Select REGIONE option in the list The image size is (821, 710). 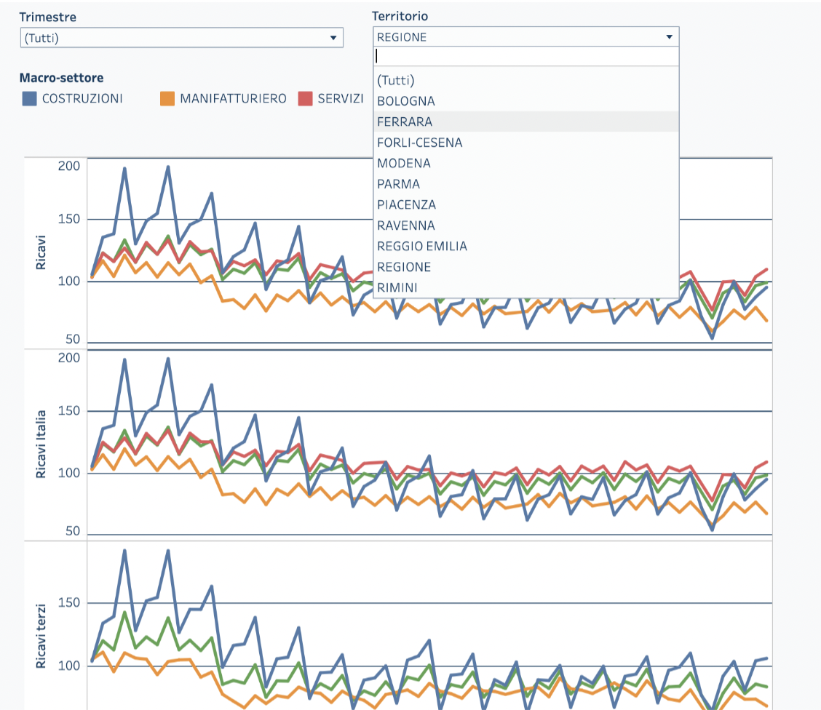click(x=525, y=267)
